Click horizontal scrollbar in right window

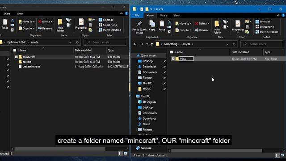[216, 151]
